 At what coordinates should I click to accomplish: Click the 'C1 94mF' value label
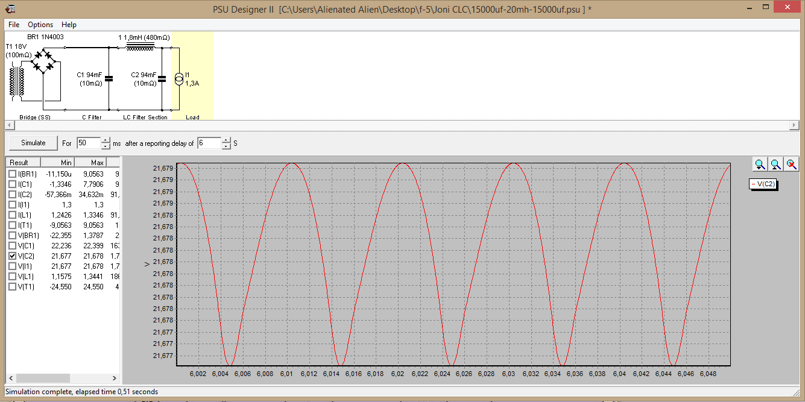tap(89, 75)
